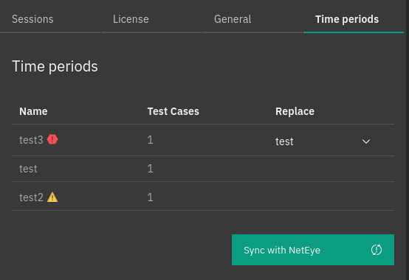Click the yellow warning triangle beside test2

click(52, 197)
